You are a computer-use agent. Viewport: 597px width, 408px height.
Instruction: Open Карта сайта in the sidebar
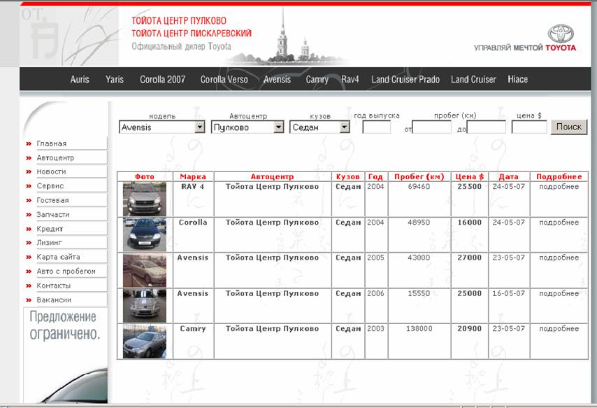click(x=58, y=257)
